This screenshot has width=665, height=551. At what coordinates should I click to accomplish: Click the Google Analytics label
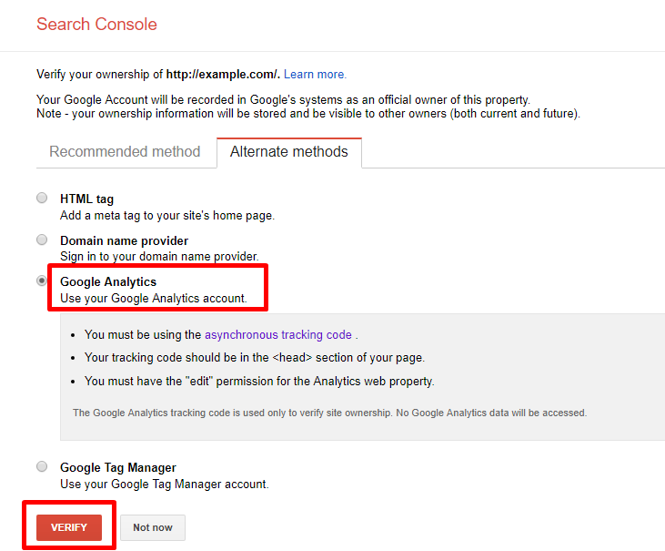pos(108,281)
